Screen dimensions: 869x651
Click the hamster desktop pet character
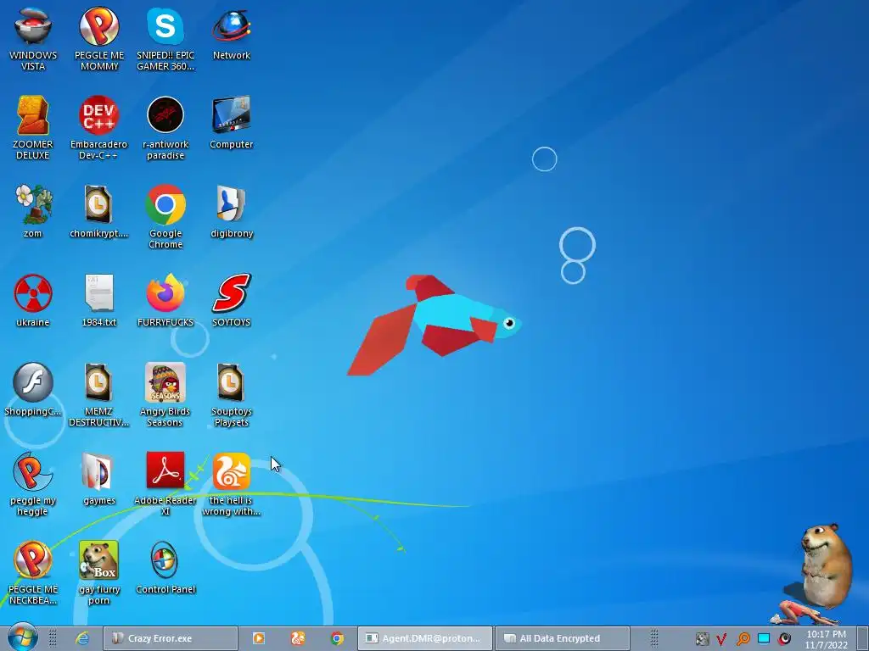point(827,567)
